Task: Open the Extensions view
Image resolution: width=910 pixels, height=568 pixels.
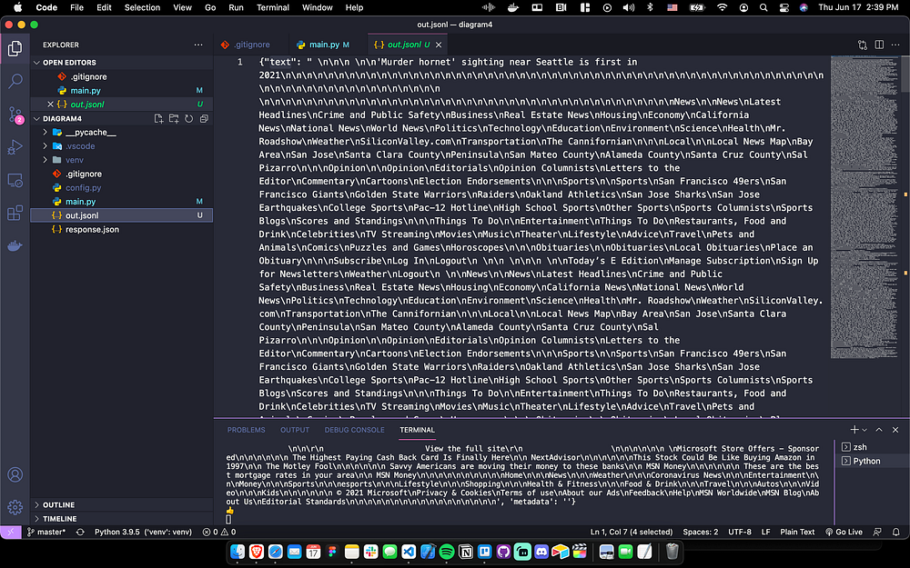Action: click(x=15, y=213)
